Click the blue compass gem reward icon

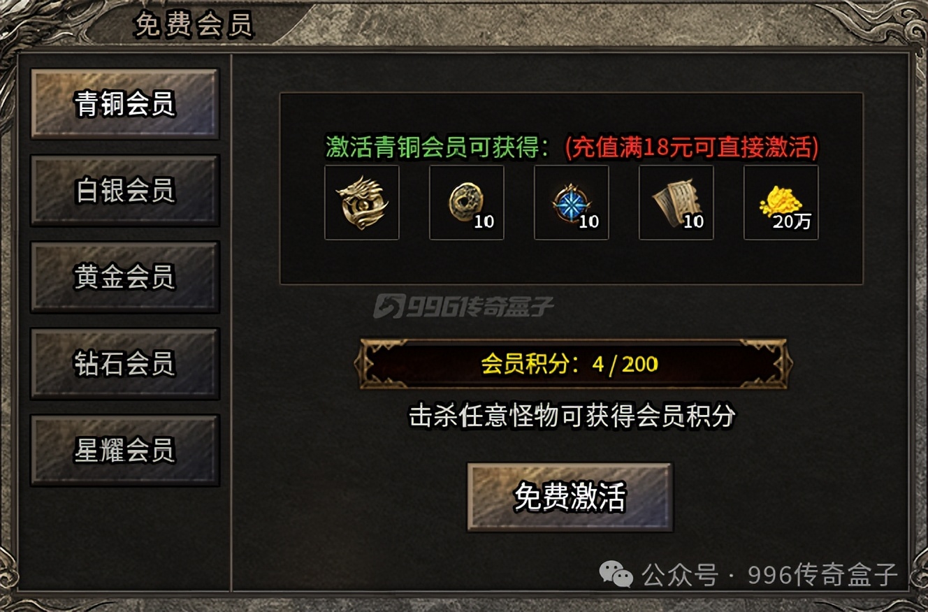(572, 203)
